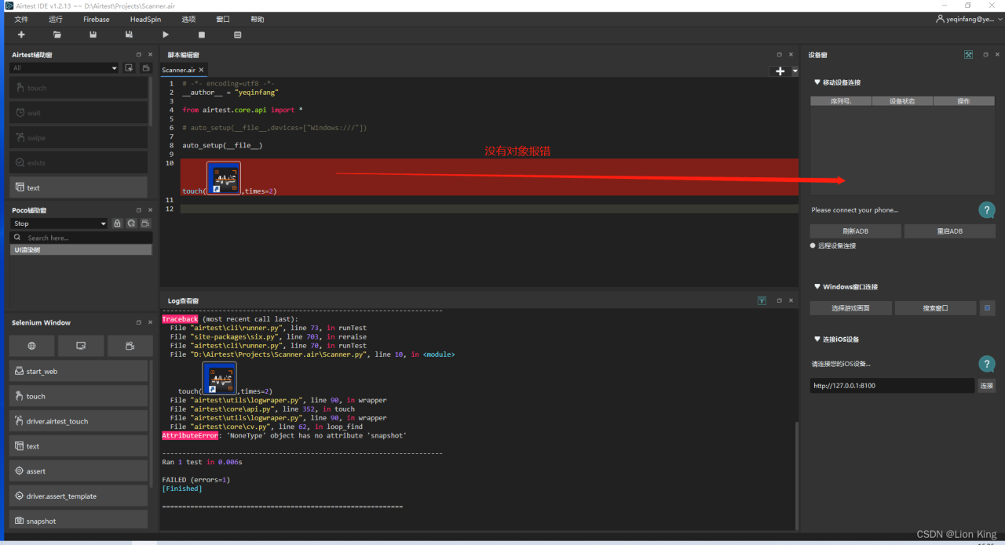The width and height of the screenshot is (1005, 545).
Task: Click the Selenium record camera icon button
Action: [x=130, y=346]
